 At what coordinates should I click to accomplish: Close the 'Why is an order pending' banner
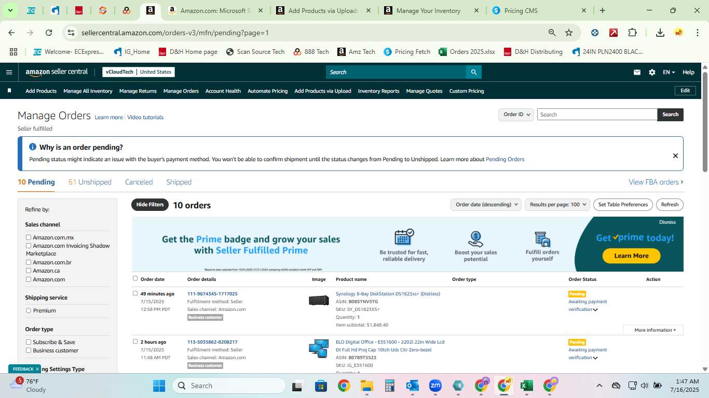pyautogui.click(x=675, y=155)
